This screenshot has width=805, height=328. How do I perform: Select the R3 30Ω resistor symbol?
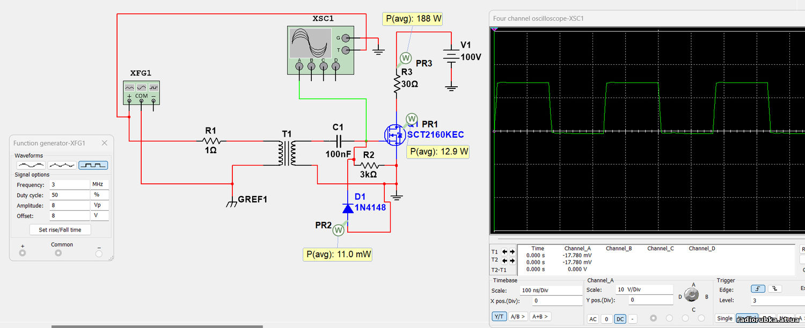coord(397,83)
